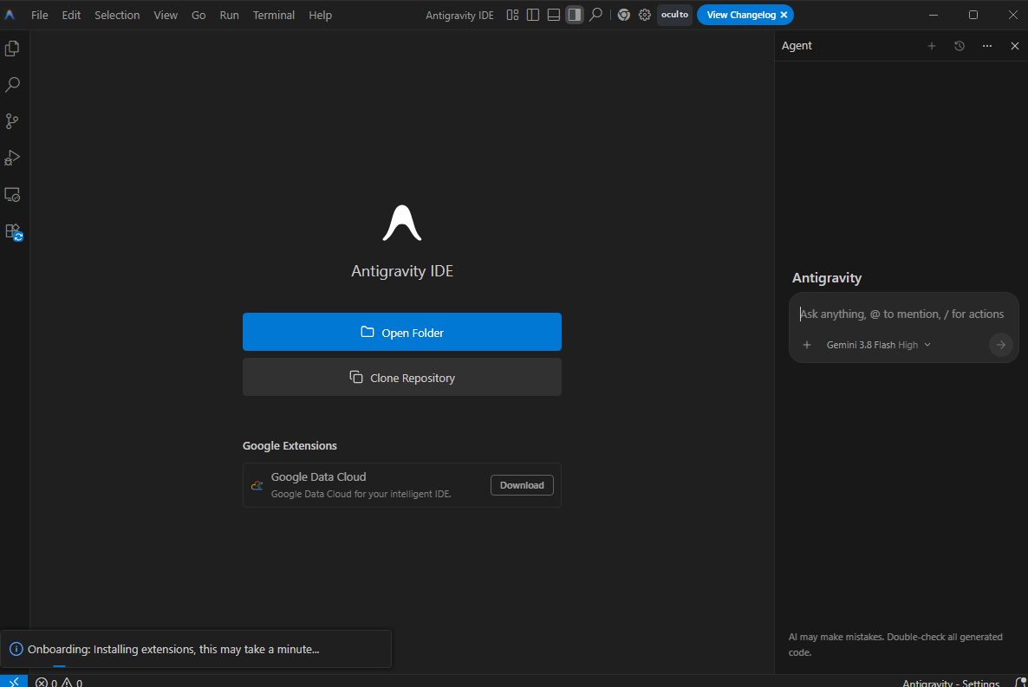1028x687 pixels.
Task: Open the errors and warnings status indicator
Action: [x=59, y=683]
